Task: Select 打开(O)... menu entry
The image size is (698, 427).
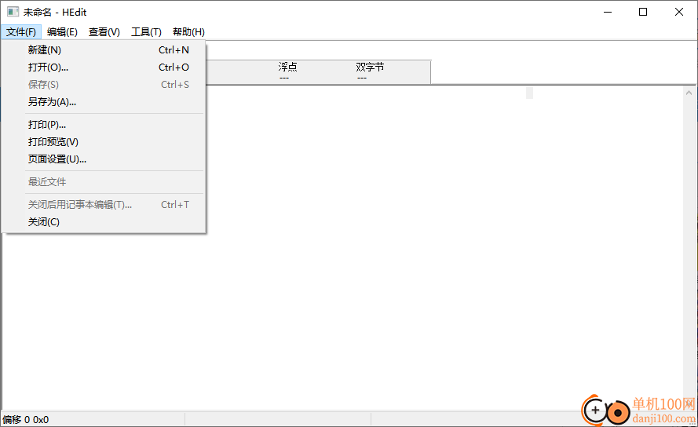Action: (x=104, y=68)
